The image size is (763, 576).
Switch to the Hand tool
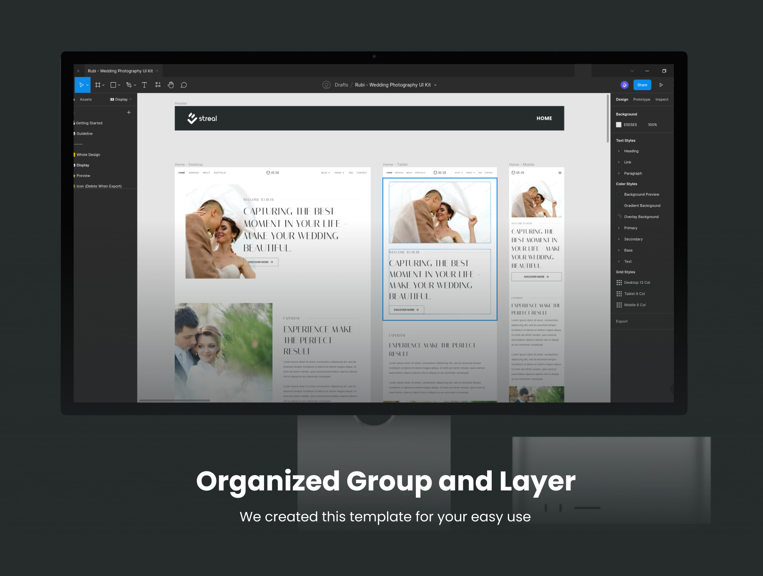171,85
